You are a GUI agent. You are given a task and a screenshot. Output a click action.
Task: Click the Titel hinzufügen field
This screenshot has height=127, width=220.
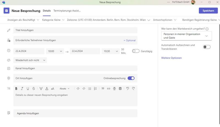point(75,30)
